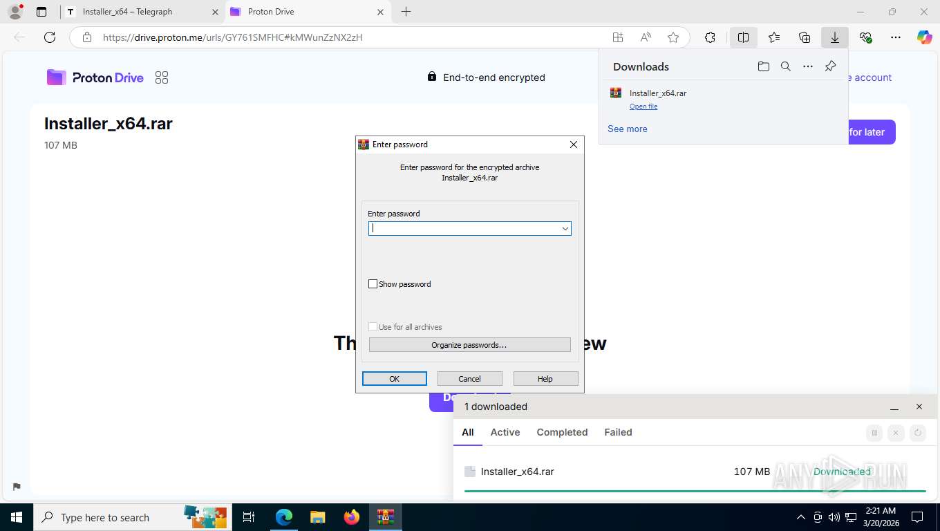Minimize the 1 downloaded panel
This screenshot has width=940, height=531.
[x=894, y=407]
